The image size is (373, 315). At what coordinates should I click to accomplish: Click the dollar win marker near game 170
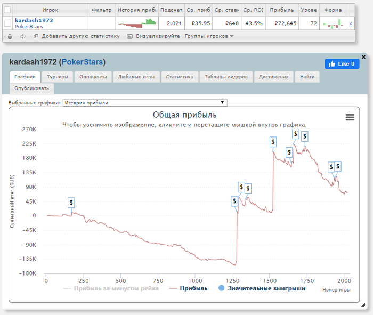(x=71, y=203)
